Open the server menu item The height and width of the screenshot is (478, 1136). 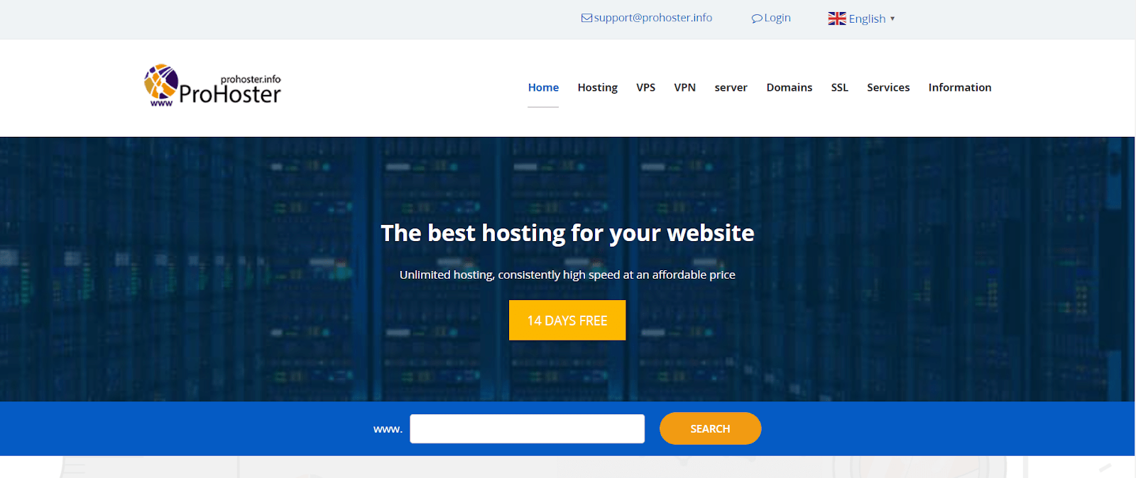[731, 87]
